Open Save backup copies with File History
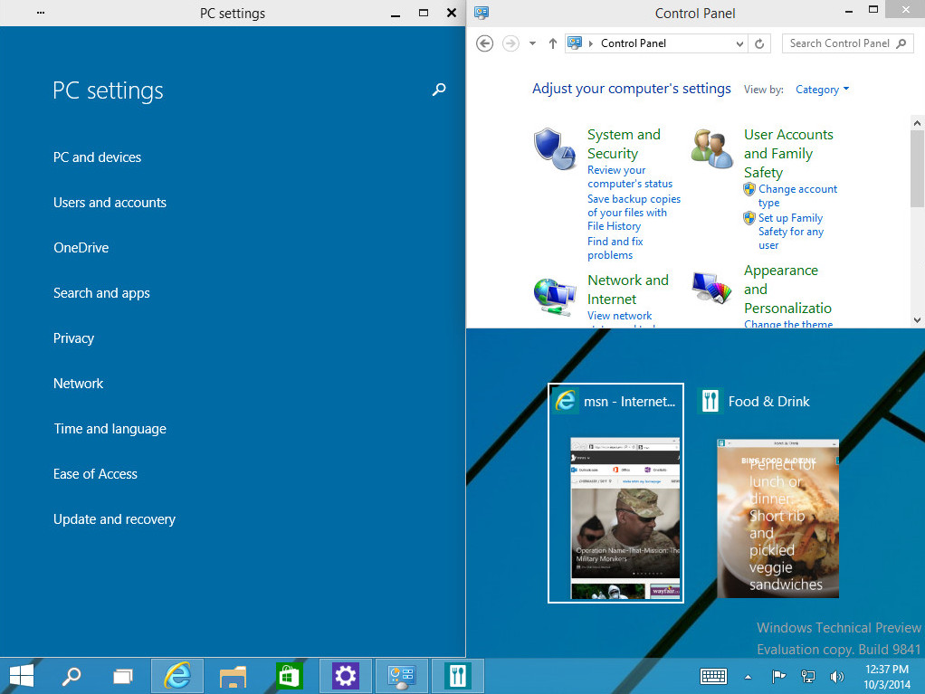Viewport: 925px width, 694px height. coord(634,213)
